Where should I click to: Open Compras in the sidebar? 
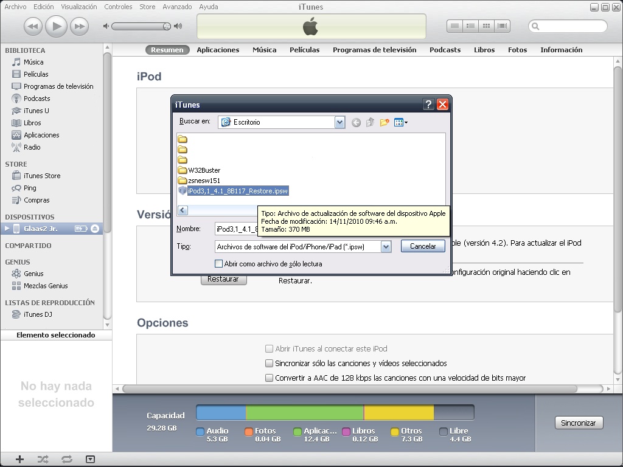pyautogui.click(x=37, y=200)
